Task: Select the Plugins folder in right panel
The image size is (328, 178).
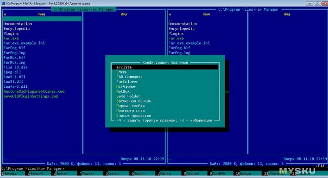Action: [x=176, y=34]
